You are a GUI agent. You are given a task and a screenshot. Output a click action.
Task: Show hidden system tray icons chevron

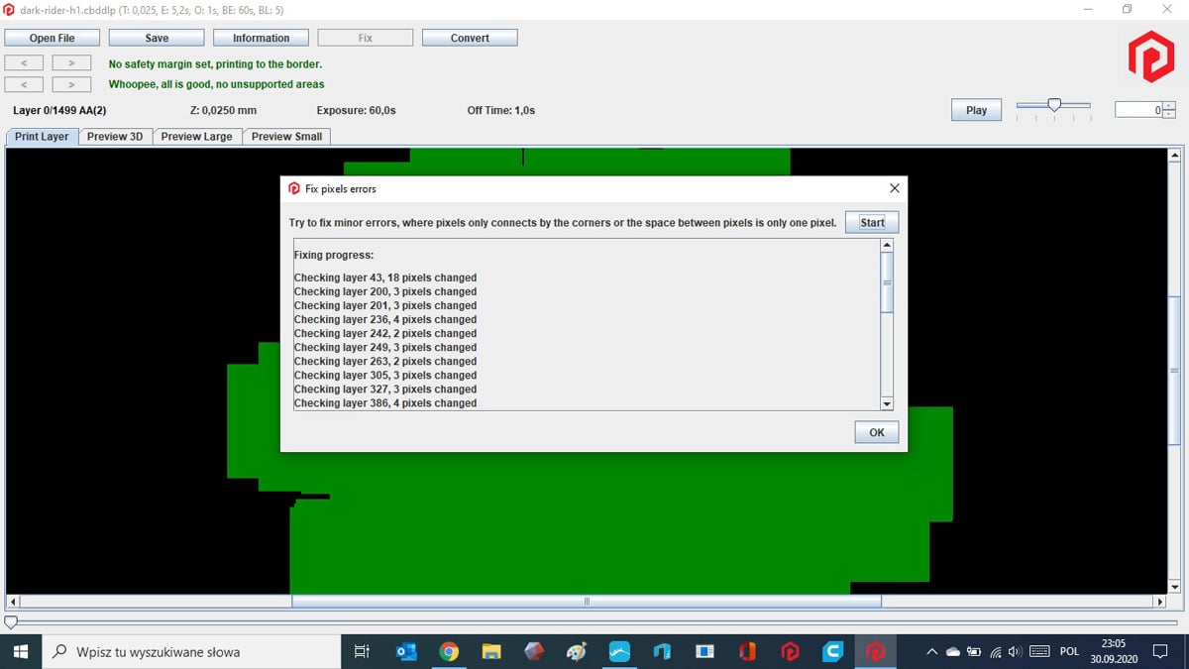tap(931, 651)
